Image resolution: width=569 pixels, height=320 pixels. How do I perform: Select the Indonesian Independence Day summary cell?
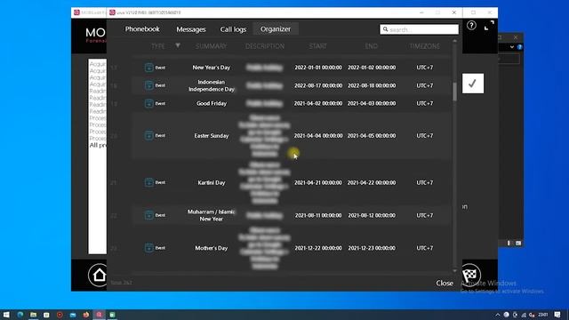(x=212, y=85)
